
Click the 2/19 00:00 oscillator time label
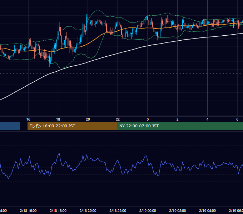pos(148,210)
